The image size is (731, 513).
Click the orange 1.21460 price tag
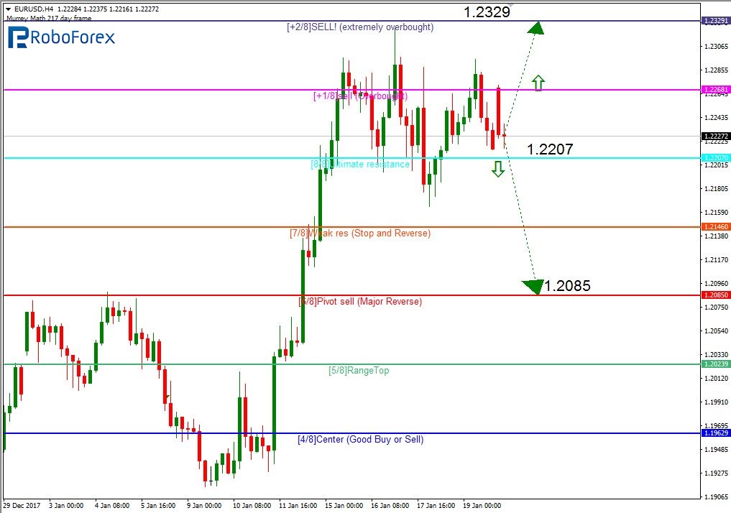716,227
